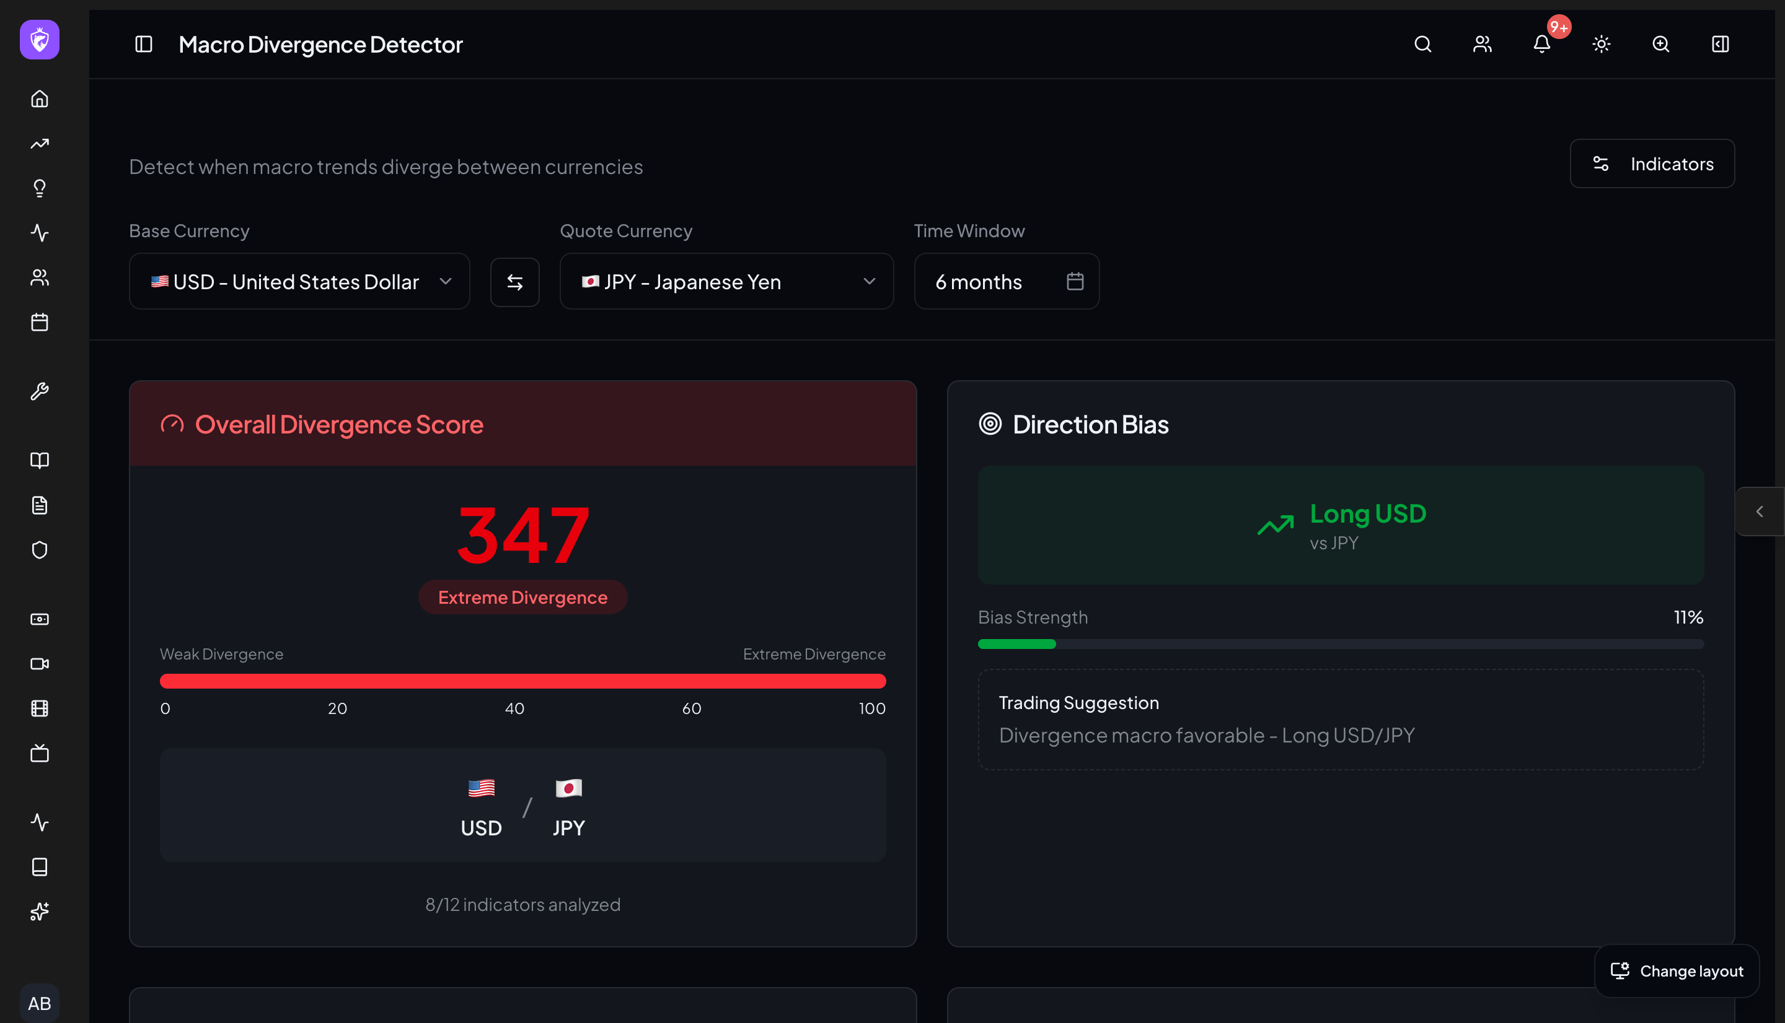1785x1023 pixels.
Task: Open the sparkles AI sidebar icon
Action: (x=40, y=912)
